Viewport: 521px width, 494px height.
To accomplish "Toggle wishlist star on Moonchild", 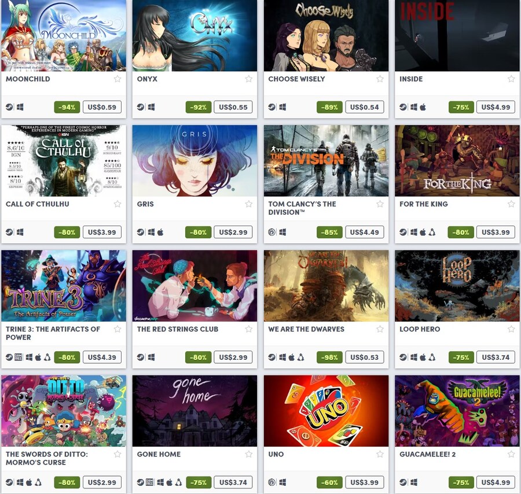I will (x=118, y=79).
